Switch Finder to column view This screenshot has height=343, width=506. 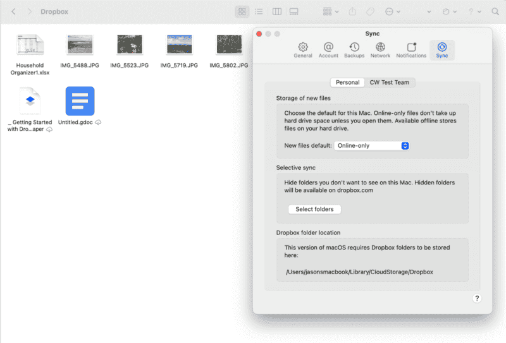(x=277, y=12)
